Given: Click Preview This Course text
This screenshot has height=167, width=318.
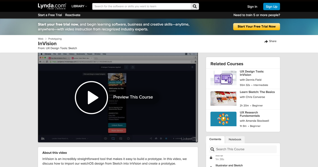Looking at the screenshot, I should coord(133,97).
